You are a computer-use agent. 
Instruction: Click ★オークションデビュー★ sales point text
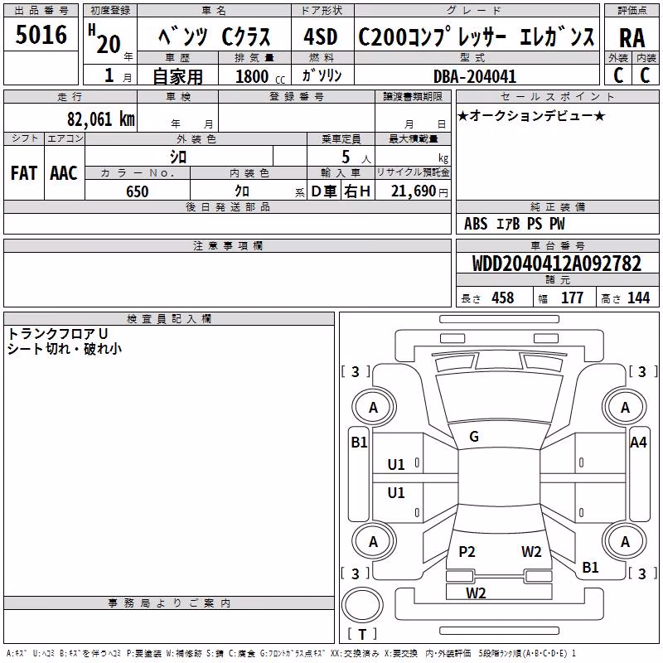tap(531, 116)
